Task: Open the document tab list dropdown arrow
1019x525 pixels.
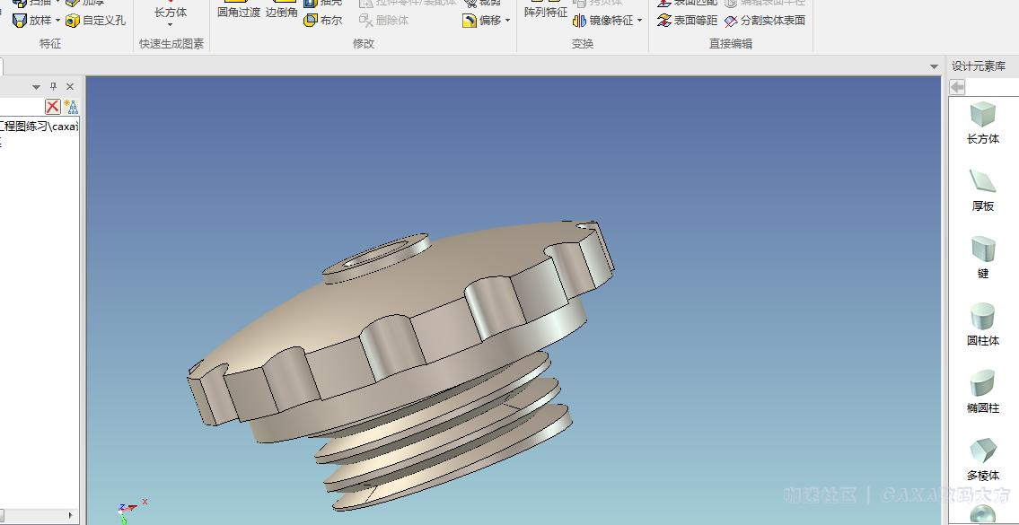Action: click(934, 67)
